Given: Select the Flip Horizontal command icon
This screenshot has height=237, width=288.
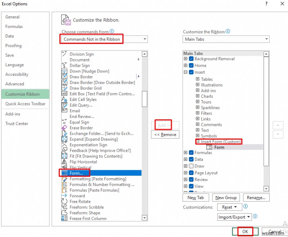Looking at the screenshot, I should click(65, 162).
